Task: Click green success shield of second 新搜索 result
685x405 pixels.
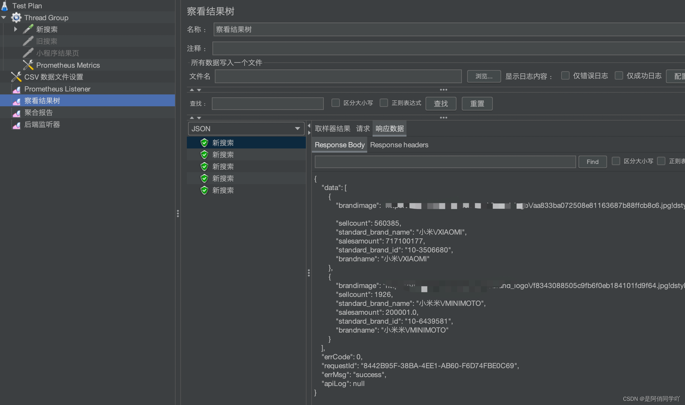Action: click(204, 155)
